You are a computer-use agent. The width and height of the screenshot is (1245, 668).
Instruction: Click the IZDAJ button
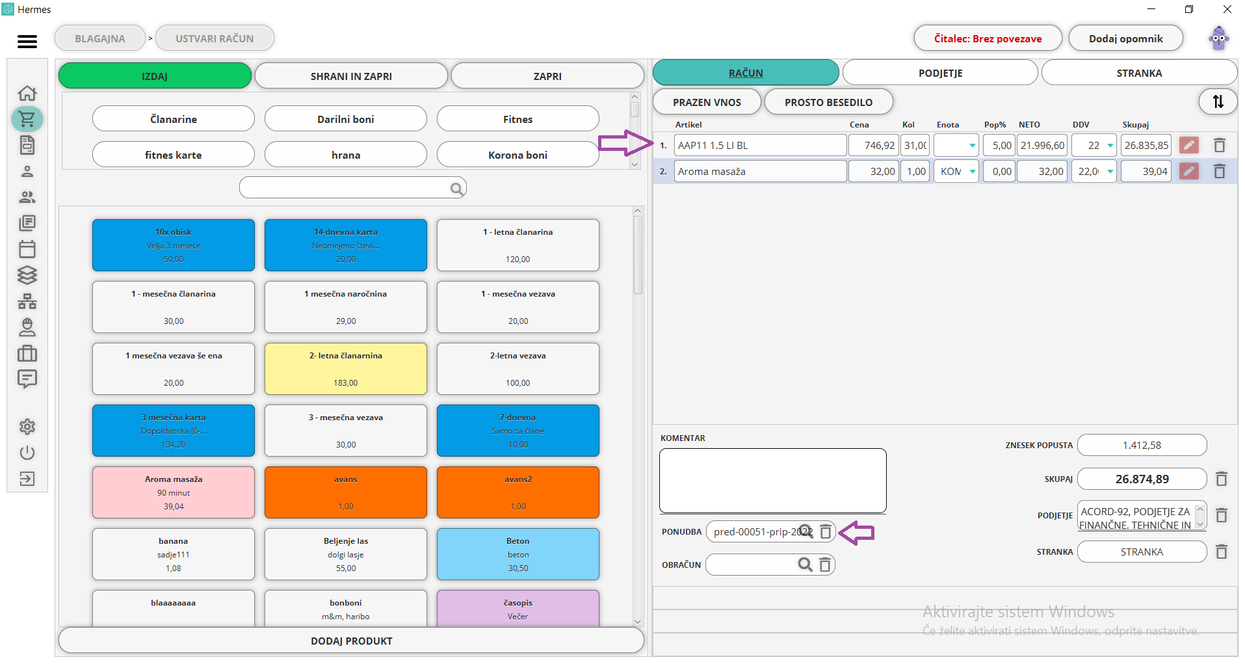155,76
